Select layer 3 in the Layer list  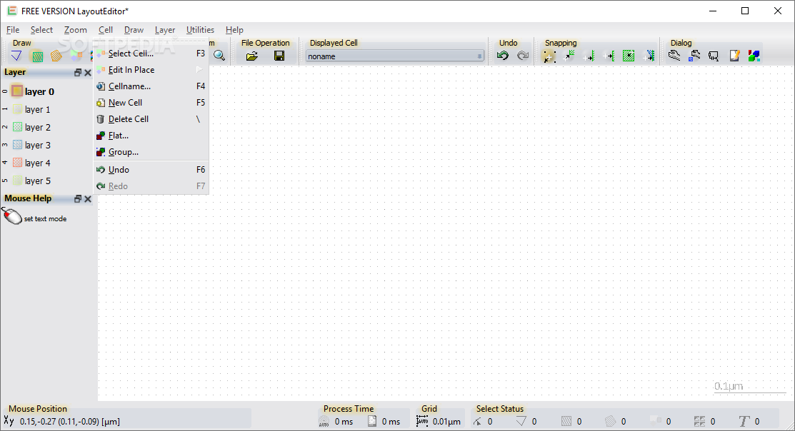point(38,145)
